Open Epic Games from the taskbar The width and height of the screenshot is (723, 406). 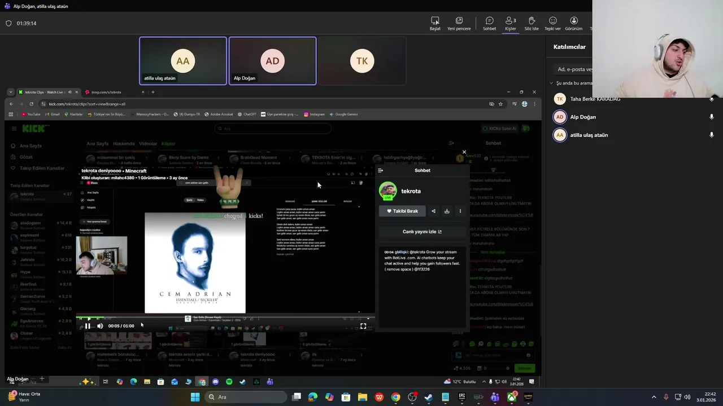tap(461, 397)
